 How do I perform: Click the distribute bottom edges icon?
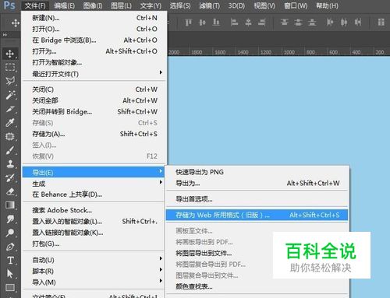click(x=312, y=23)
